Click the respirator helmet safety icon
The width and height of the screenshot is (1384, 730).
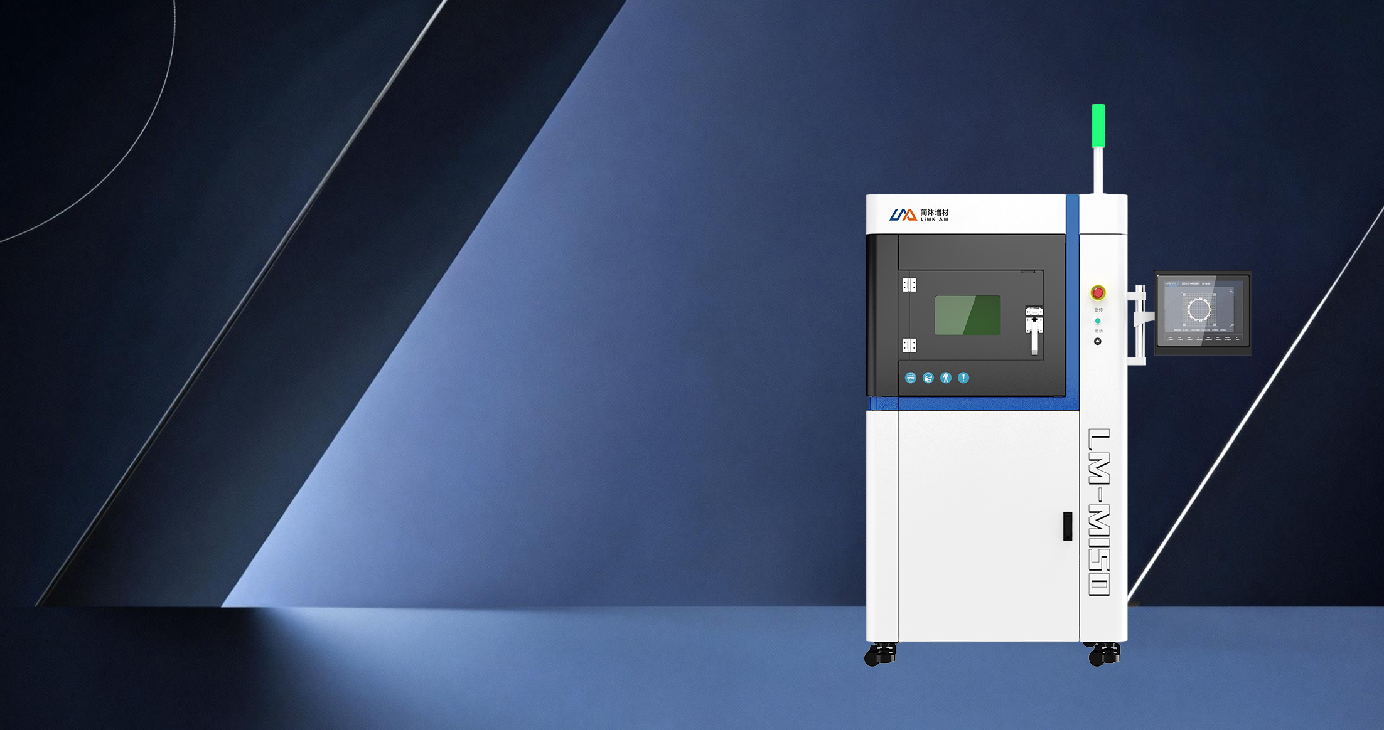[x=928, y=378]
